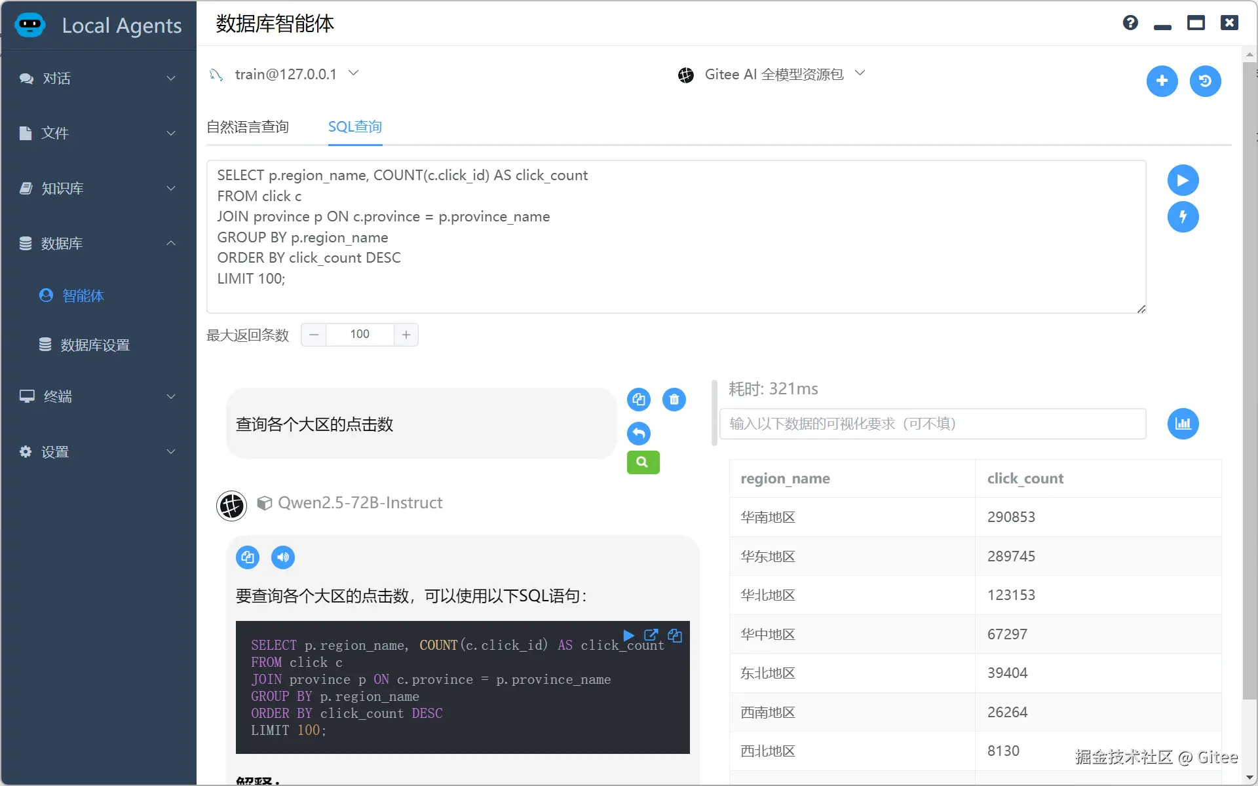Image resolution: width=1258 pixels, height=786 pixels.
Task: Delete the query message with trash icon
Action: [674, 400]
